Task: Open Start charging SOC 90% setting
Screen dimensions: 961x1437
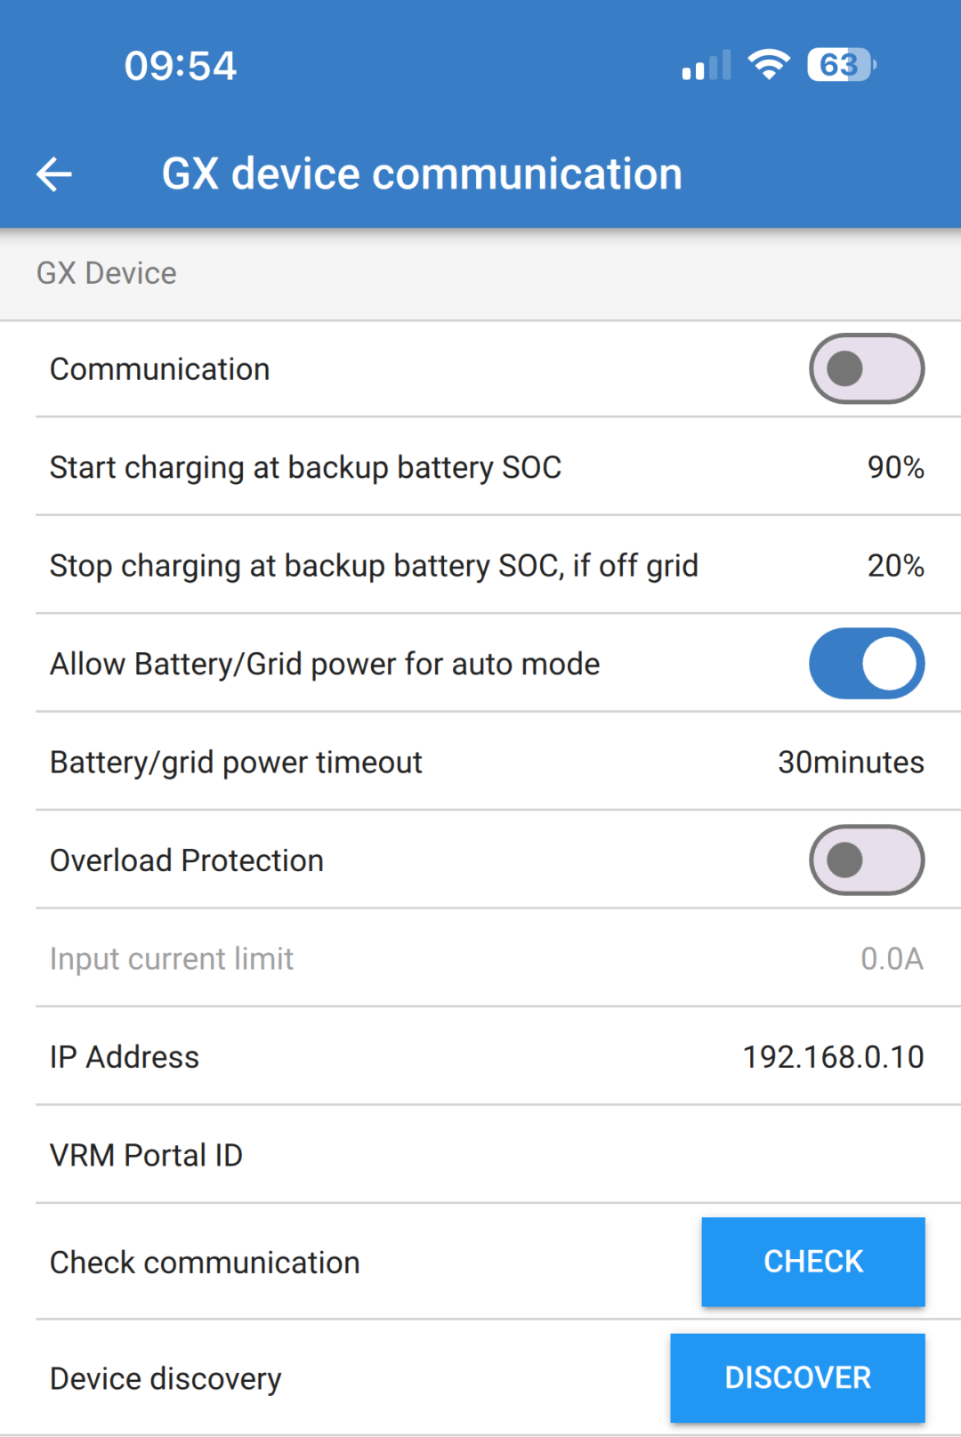Action: click(895, 467)
